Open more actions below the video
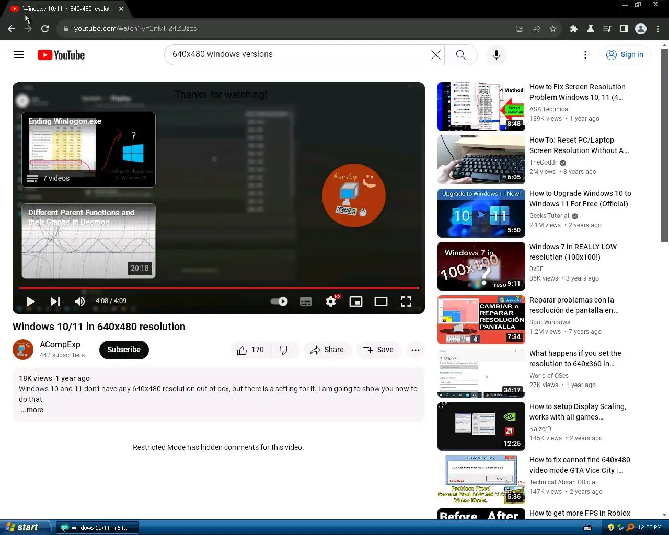 point(416,350)
